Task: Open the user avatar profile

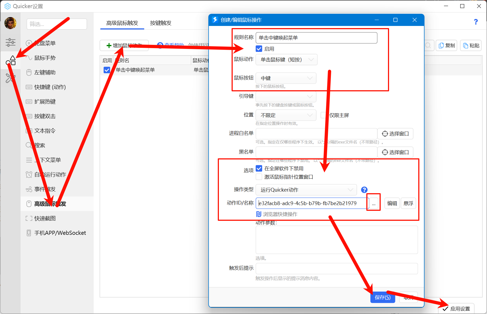Action: tap(10, 23)
